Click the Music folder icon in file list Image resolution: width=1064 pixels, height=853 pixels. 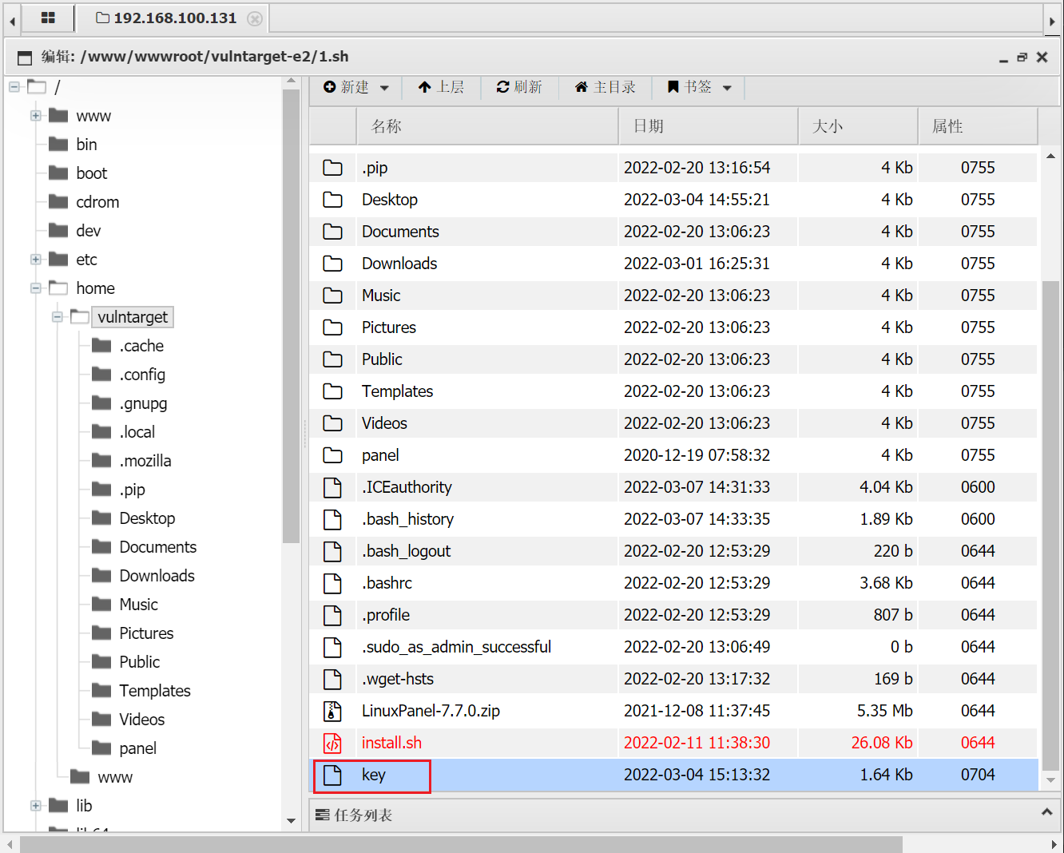pyautogui.click(x=332, y=296)
